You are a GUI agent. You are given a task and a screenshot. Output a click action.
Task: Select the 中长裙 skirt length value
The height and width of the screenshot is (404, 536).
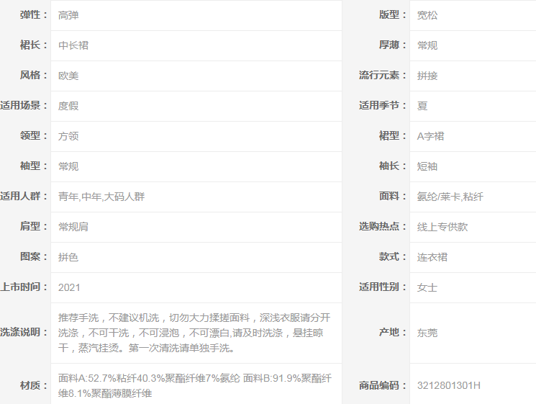point(73,45)
